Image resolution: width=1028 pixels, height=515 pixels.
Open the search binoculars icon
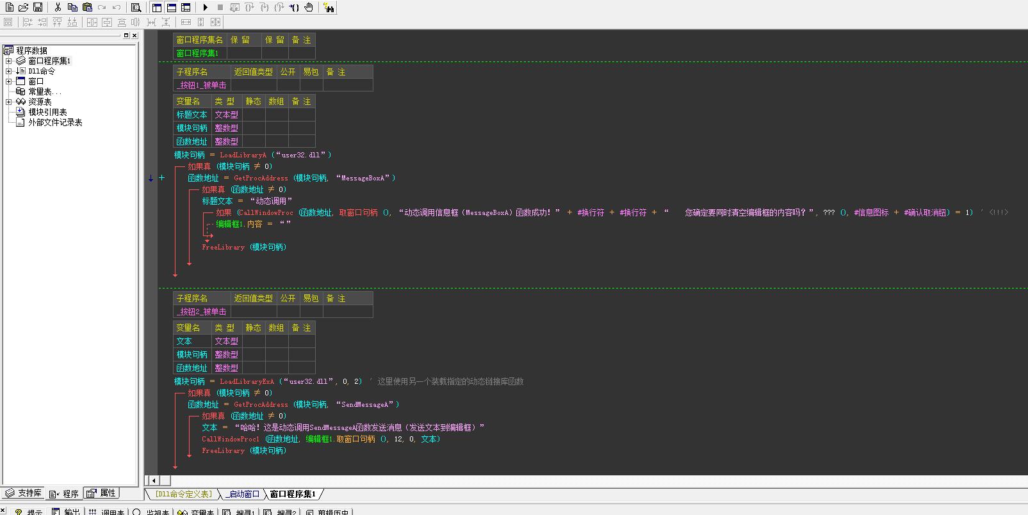pos(329,7)
